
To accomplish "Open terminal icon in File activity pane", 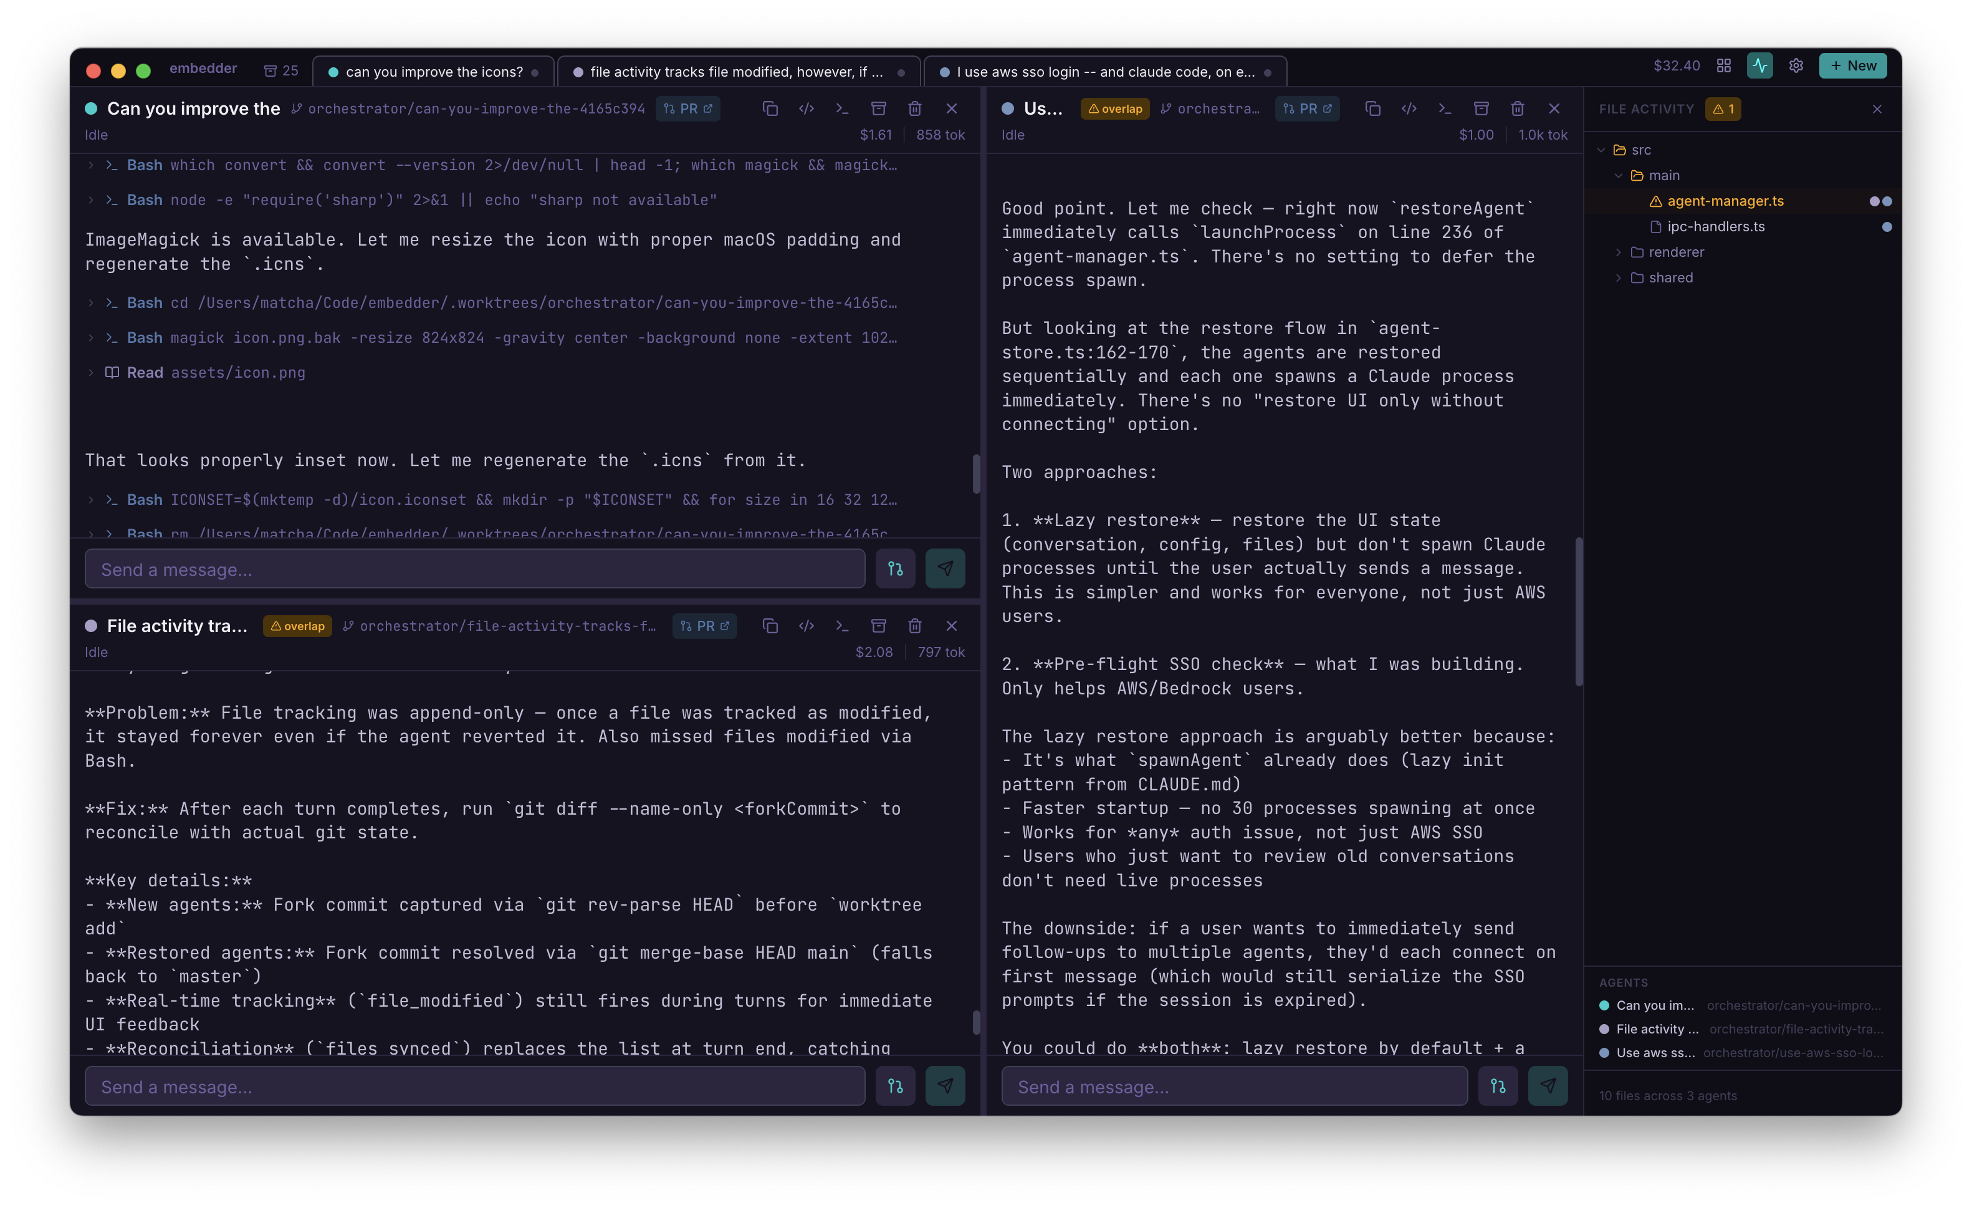I will point(841,625).
